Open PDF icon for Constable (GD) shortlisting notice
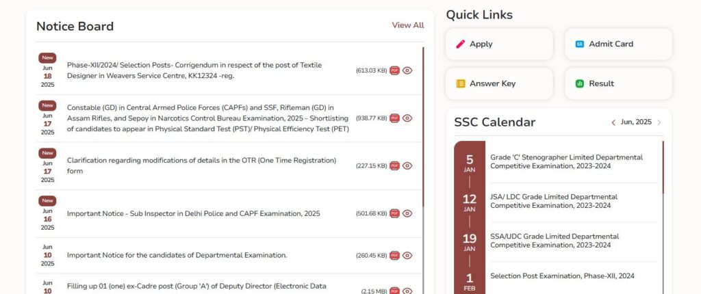701x294 pixels. tap(394, 118)
